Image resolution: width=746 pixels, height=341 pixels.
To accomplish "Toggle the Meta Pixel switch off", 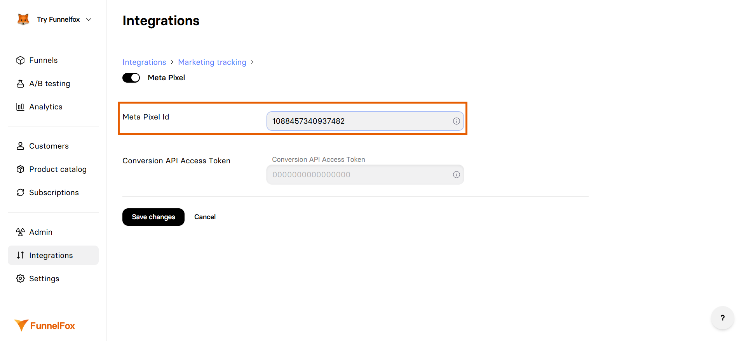I will pyautogui.click(x=131, y=78).
